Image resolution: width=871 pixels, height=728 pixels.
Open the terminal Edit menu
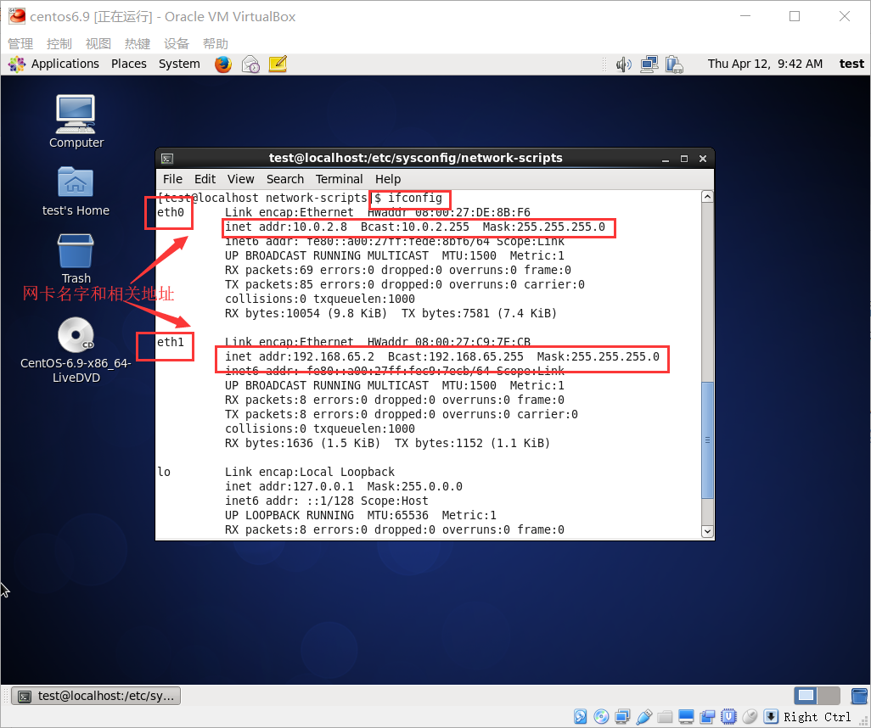[205, 179]
